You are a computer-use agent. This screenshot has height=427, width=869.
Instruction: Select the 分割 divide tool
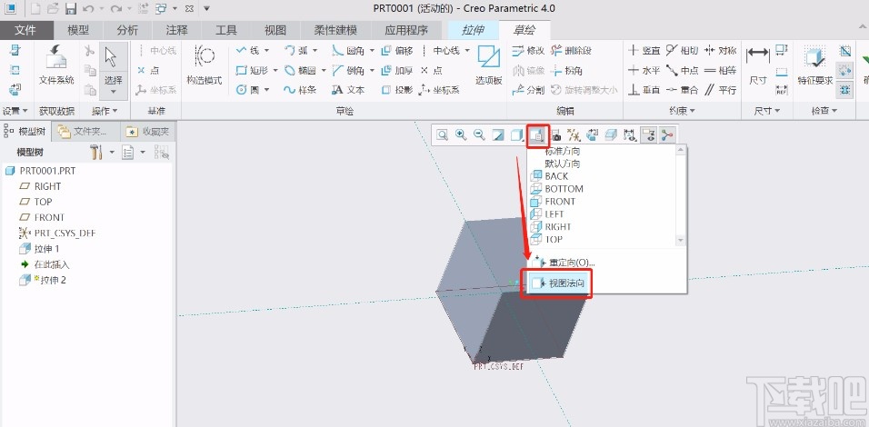tap(529, 90)
